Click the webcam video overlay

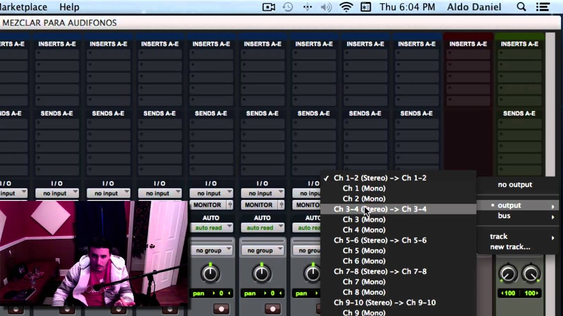pos(93,253)
